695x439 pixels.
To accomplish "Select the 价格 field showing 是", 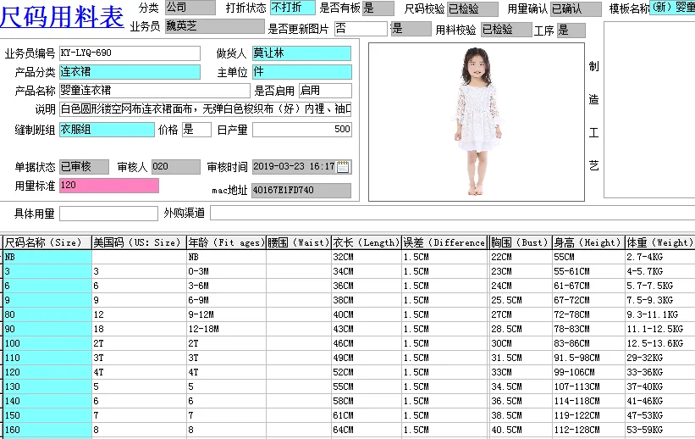I will 196,130.
